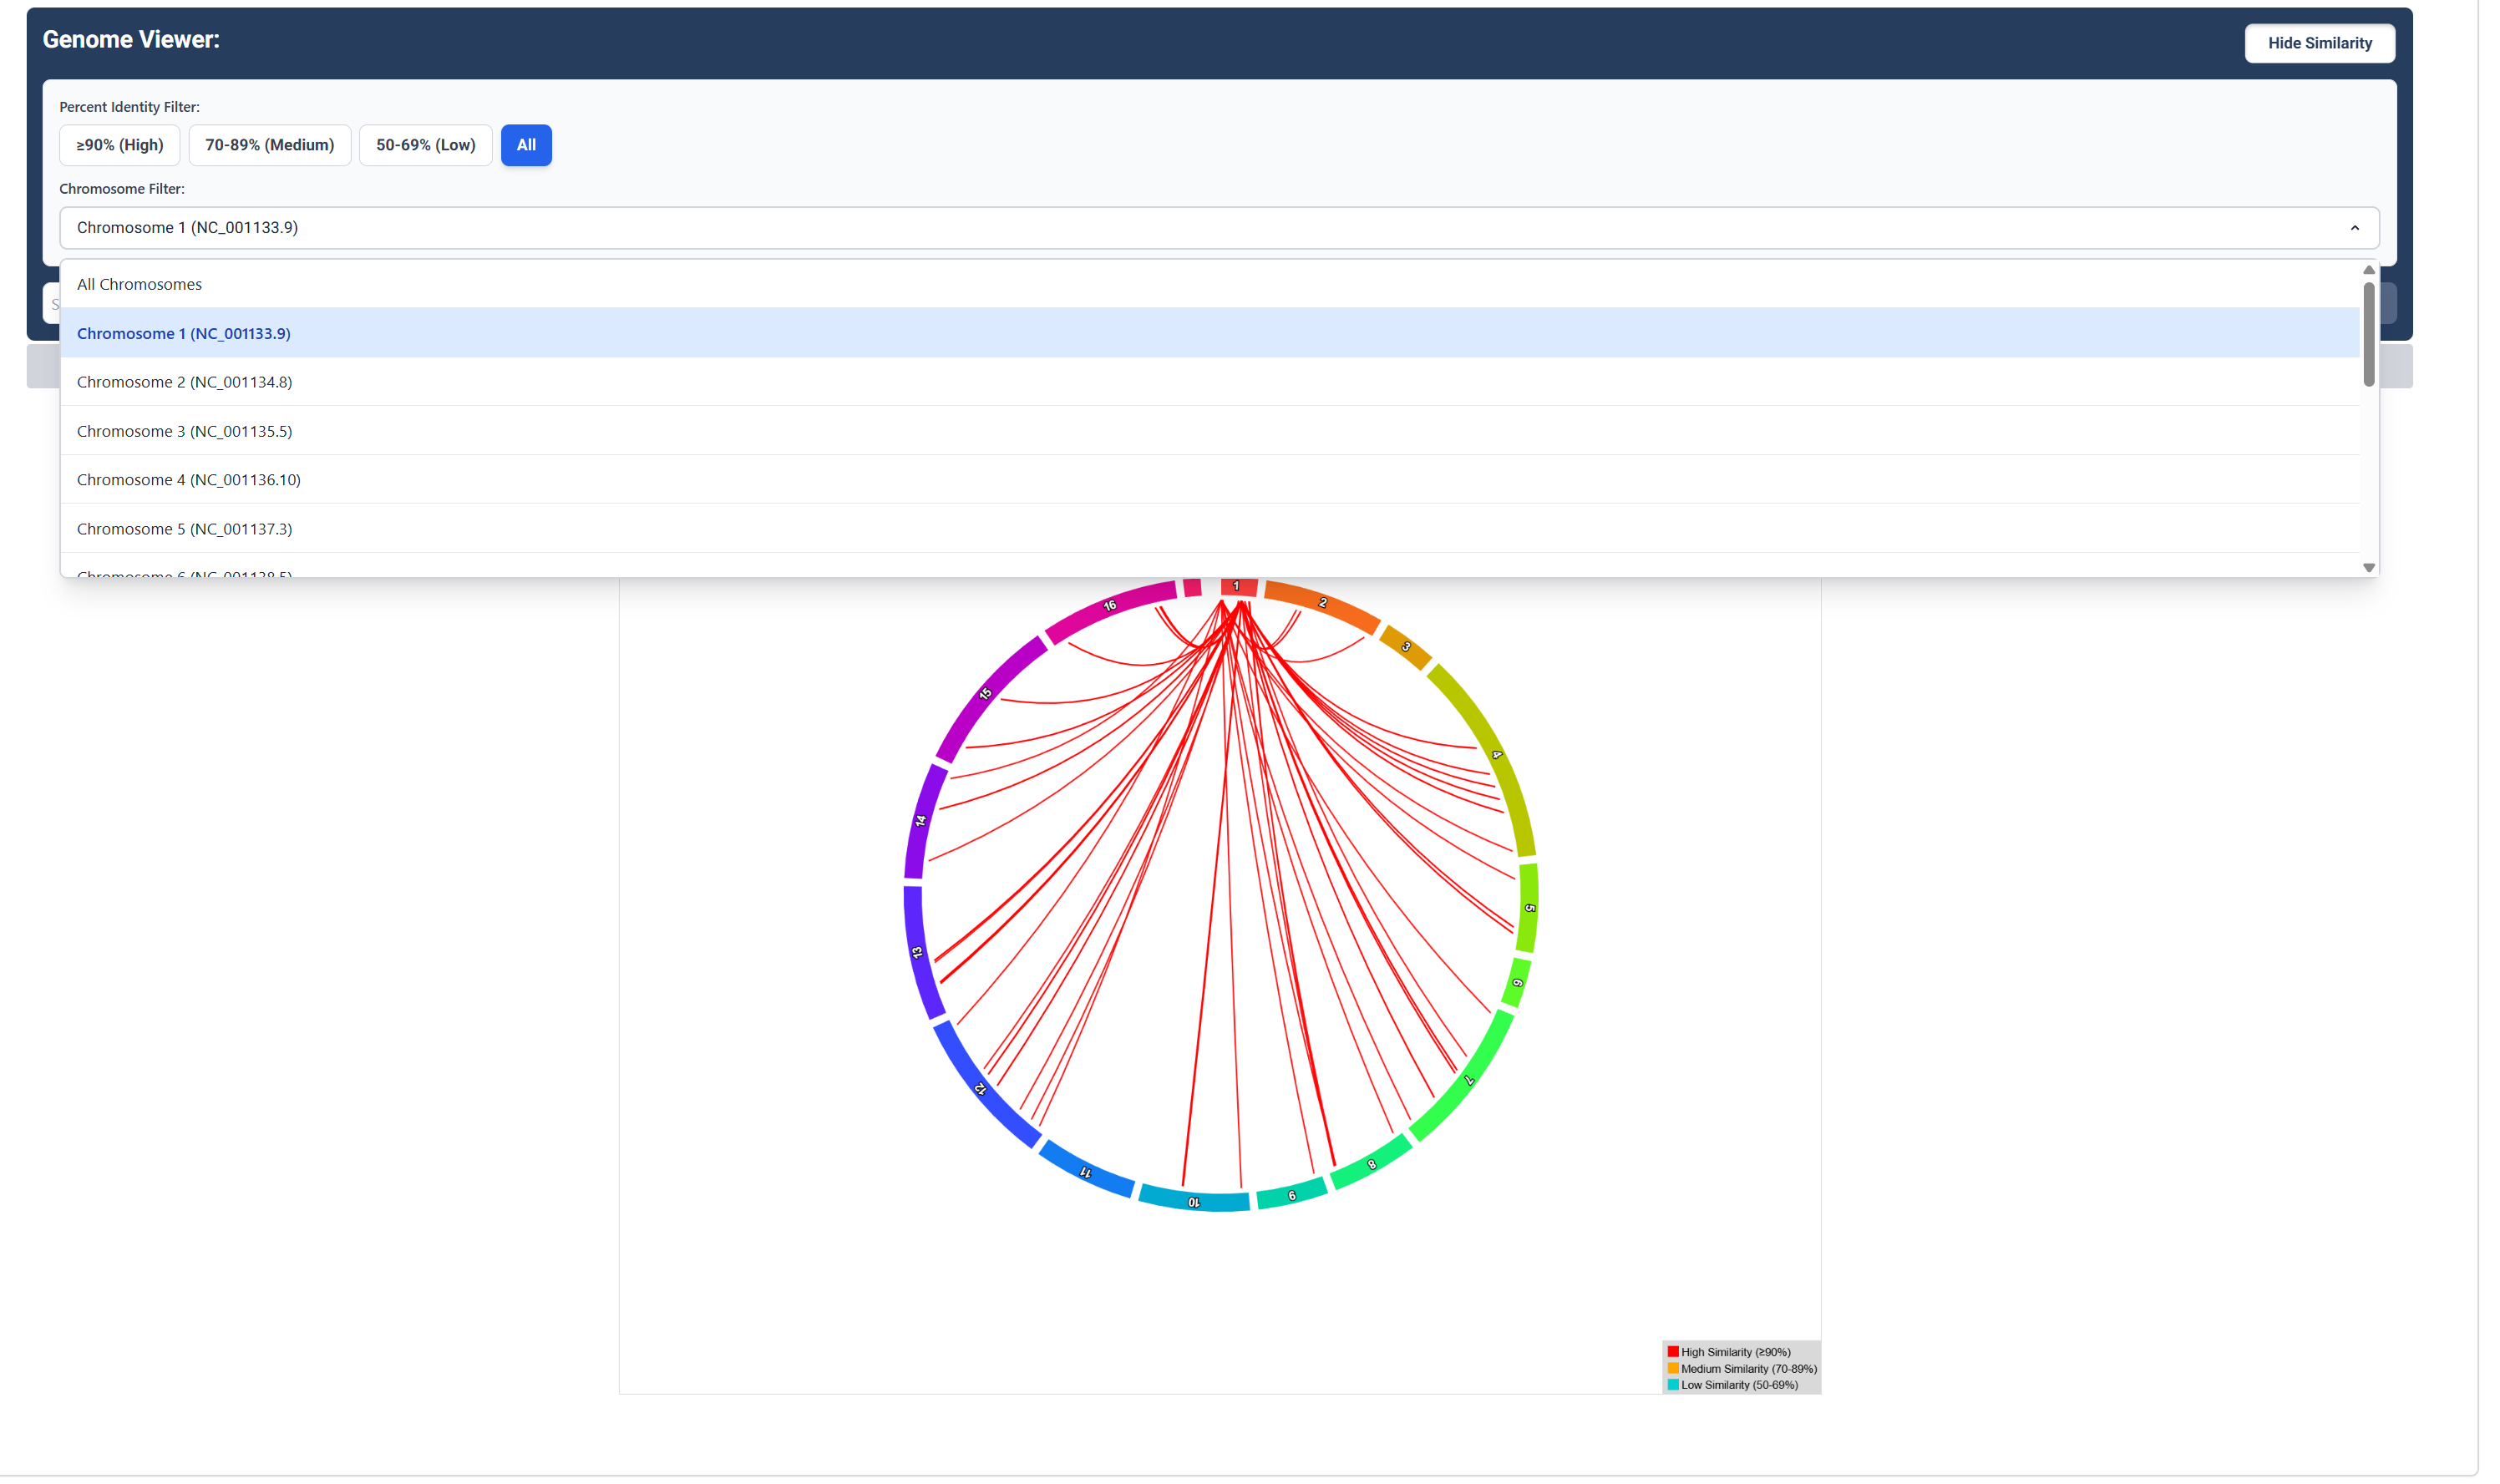Click the orange Medium Similarity legend swatch
This screenshot has width=2500, height=1484.
pos(1672,1368)
